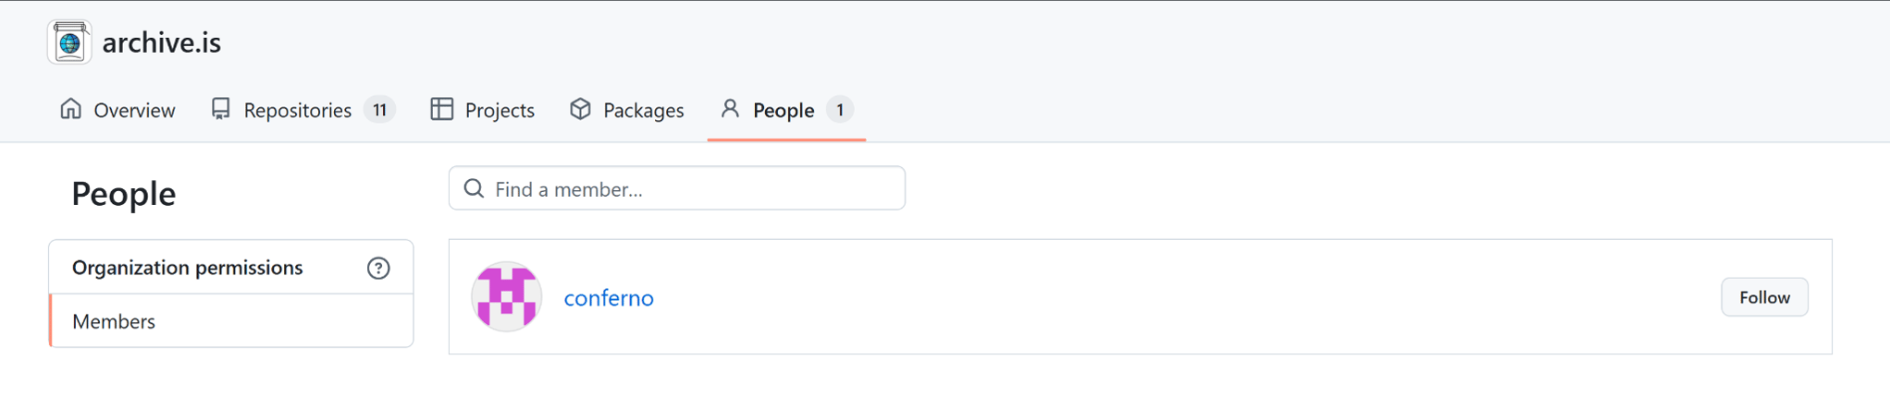The width and height of the screenshot is (1890, 396).
Task: Click the magnifier icon in member search
Action: coord(474,188)
